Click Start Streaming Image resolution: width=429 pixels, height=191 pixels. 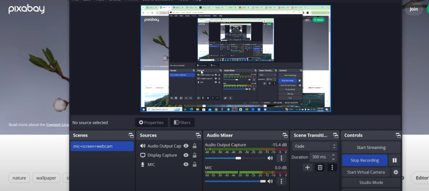click(371, 148)
